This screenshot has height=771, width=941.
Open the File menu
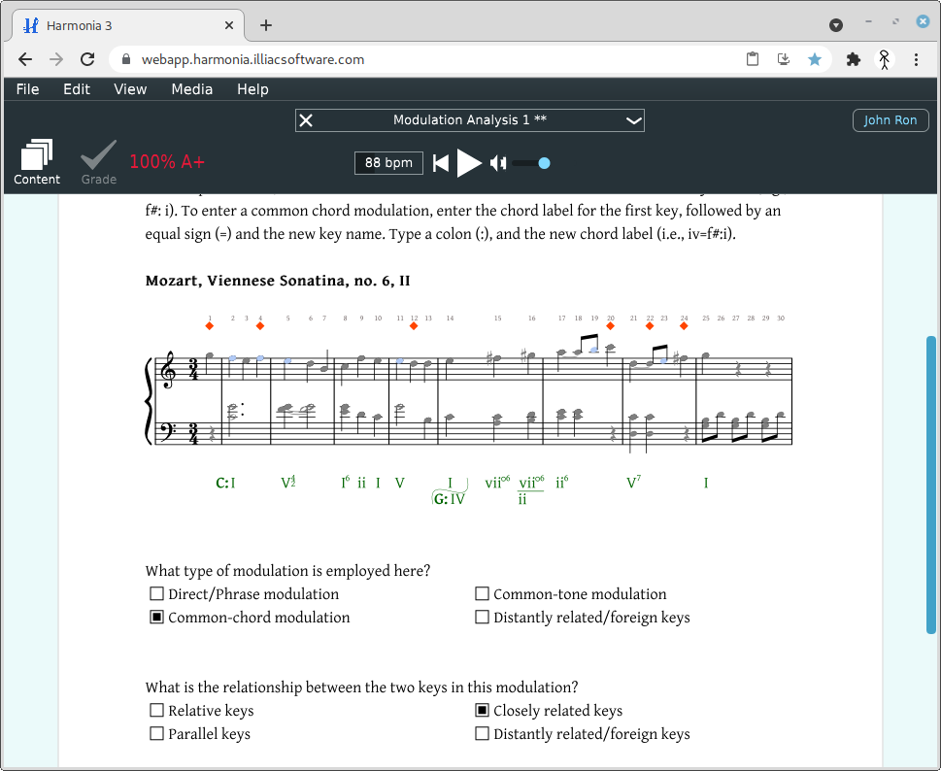coord(28,89)
